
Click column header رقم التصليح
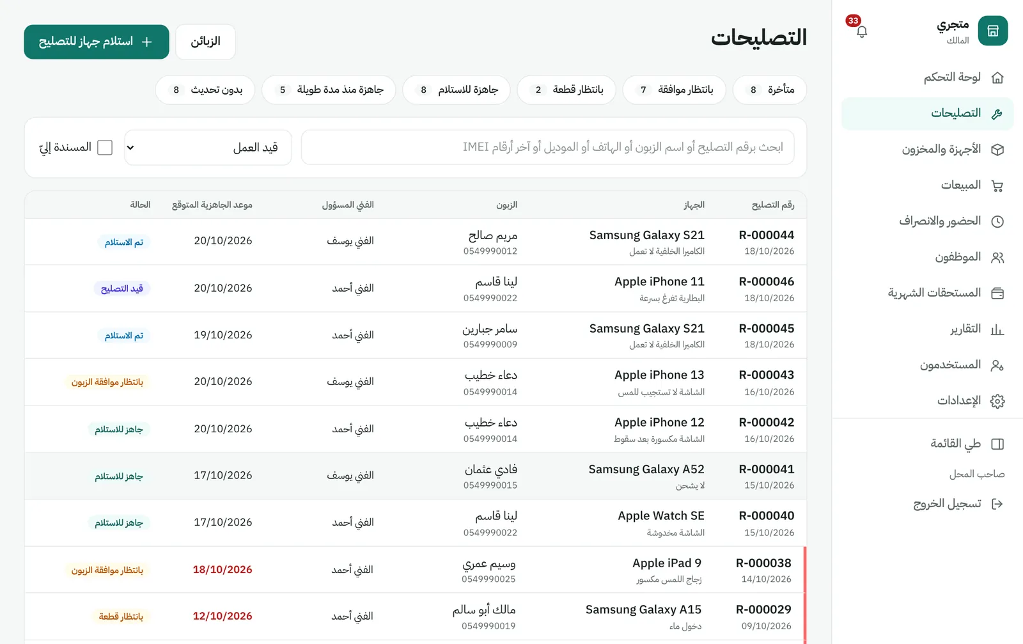(x=773, y=205)
